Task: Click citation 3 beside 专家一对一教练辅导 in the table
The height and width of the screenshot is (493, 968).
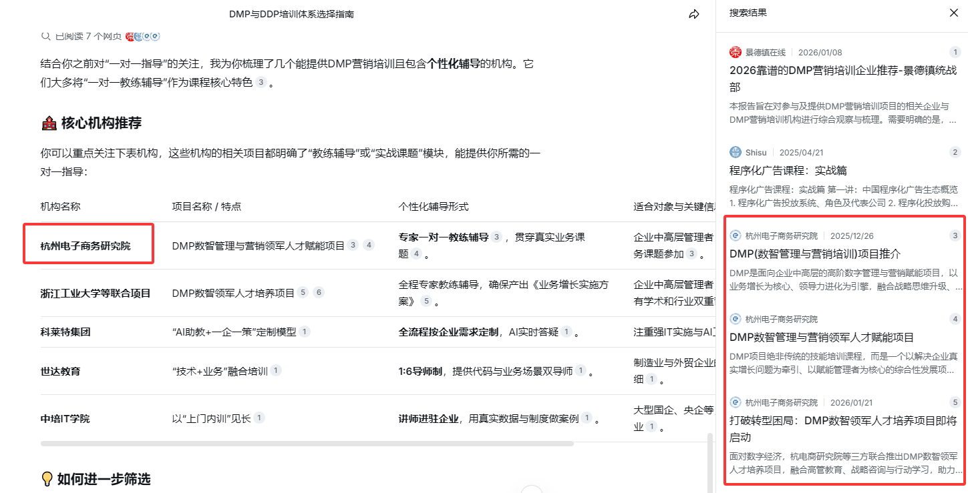Action: tap(496, 236)
